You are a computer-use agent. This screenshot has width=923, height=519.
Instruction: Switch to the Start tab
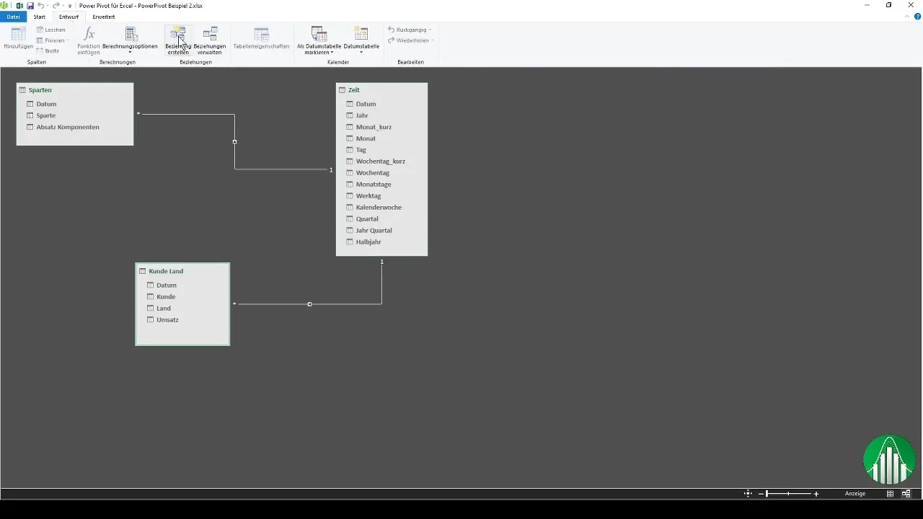coord(40,16)
